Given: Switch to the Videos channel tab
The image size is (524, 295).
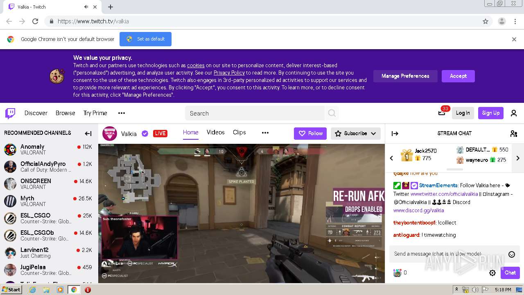Looking at the screenshot, I should (216, 132).
